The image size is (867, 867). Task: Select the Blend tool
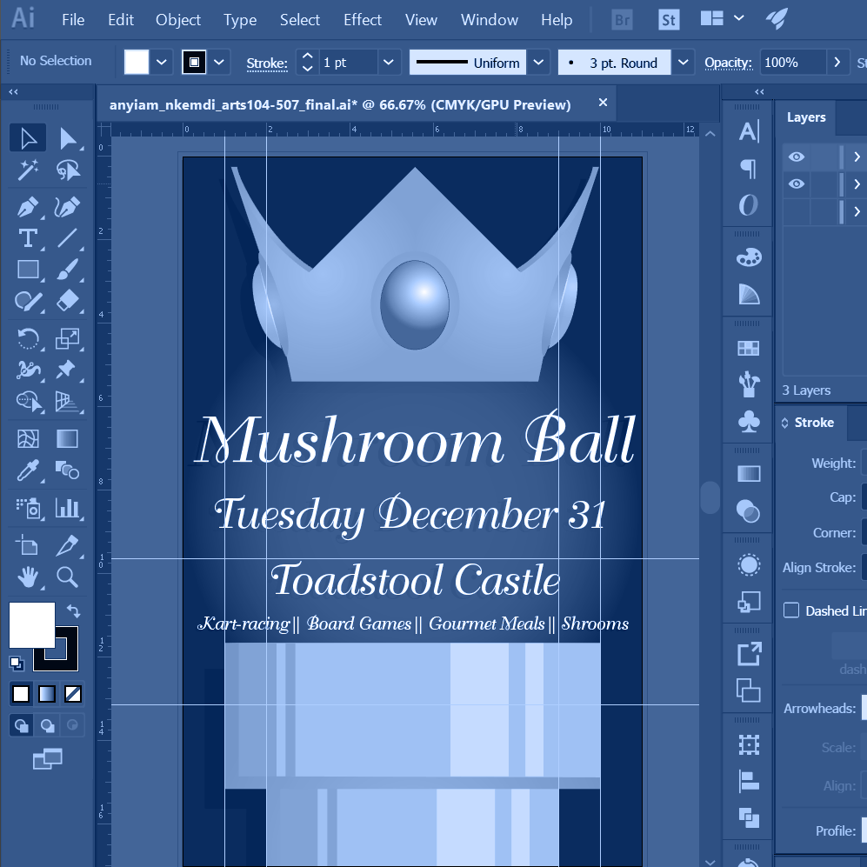(x=68, y=470)
